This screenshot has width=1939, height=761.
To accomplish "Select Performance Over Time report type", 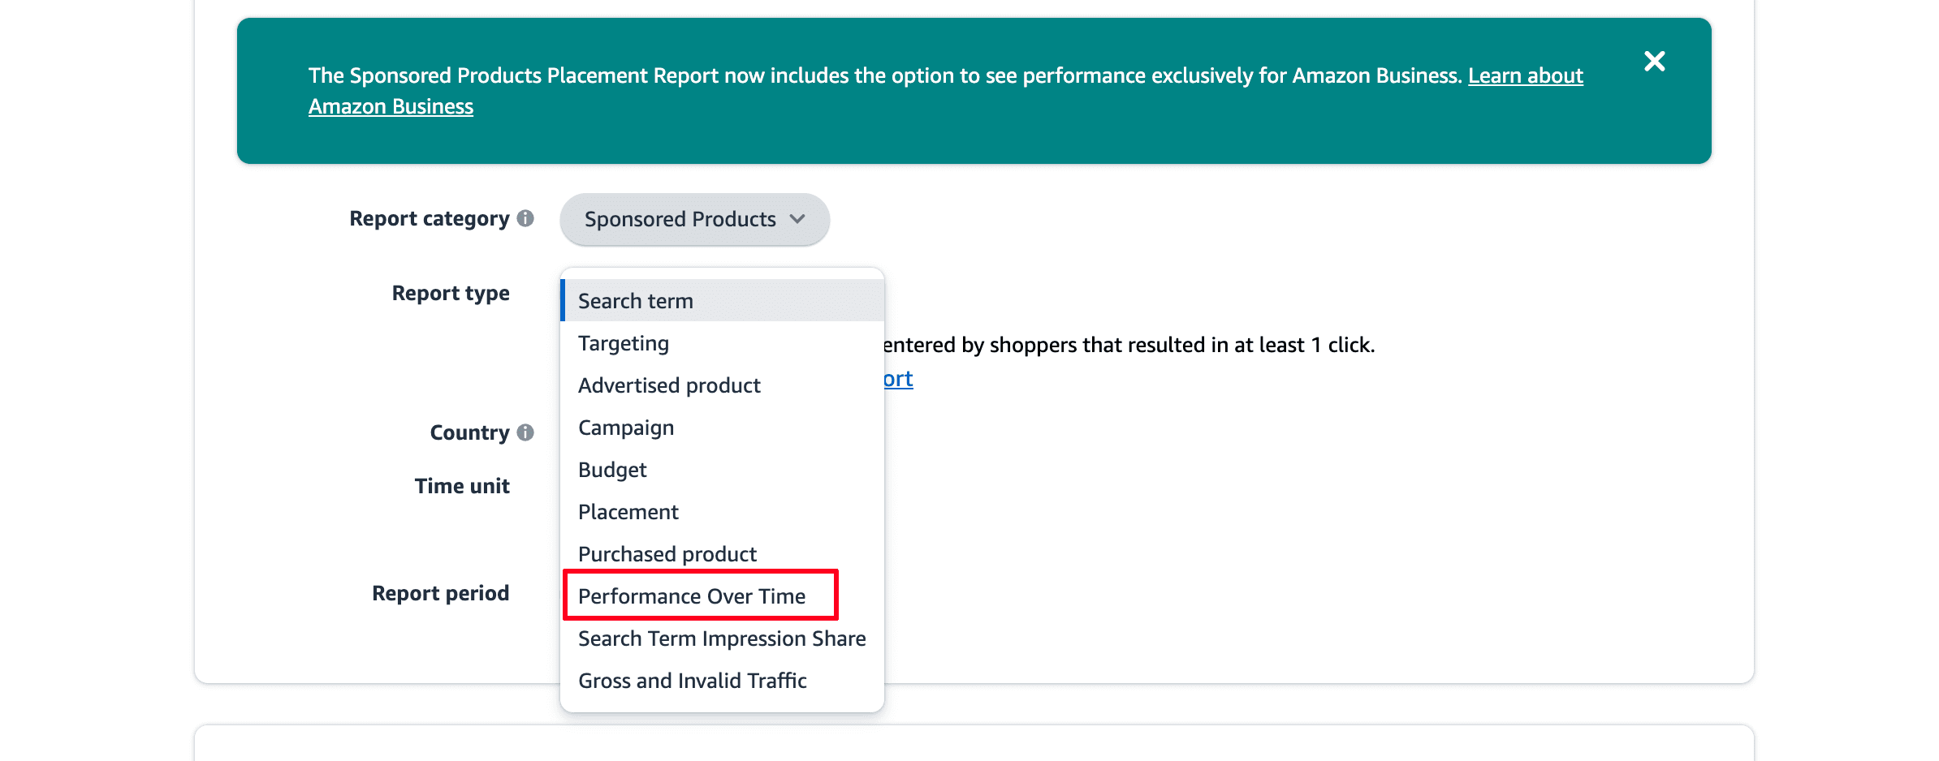I will click(x=691, y=595).
